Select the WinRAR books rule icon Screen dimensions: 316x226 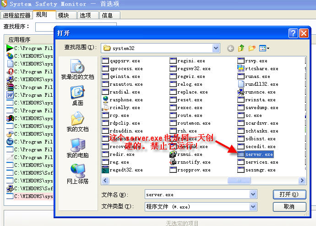point(10,87)
